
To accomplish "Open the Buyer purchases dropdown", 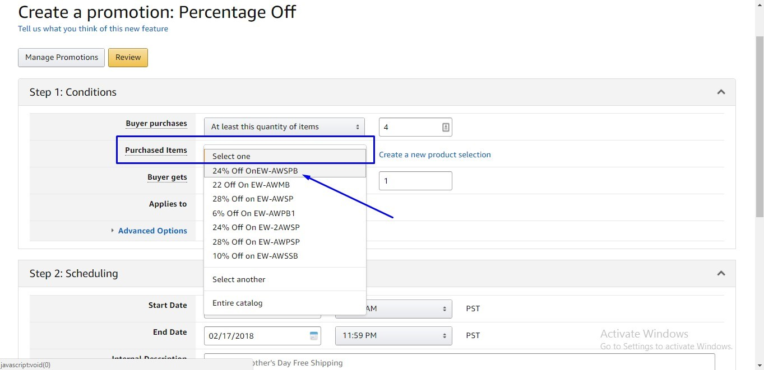I will coord(284,127).
